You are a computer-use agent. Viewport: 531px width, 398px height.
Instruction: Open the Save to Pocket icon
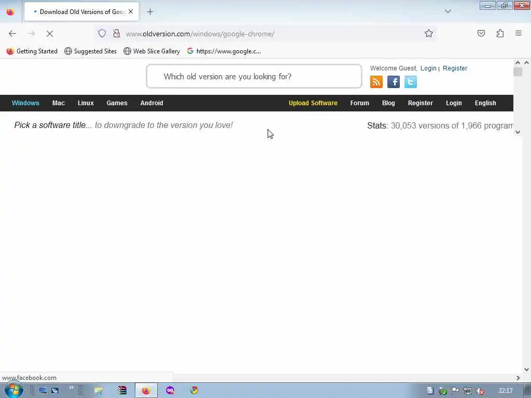pyautogui.click(x=481, y=33)
